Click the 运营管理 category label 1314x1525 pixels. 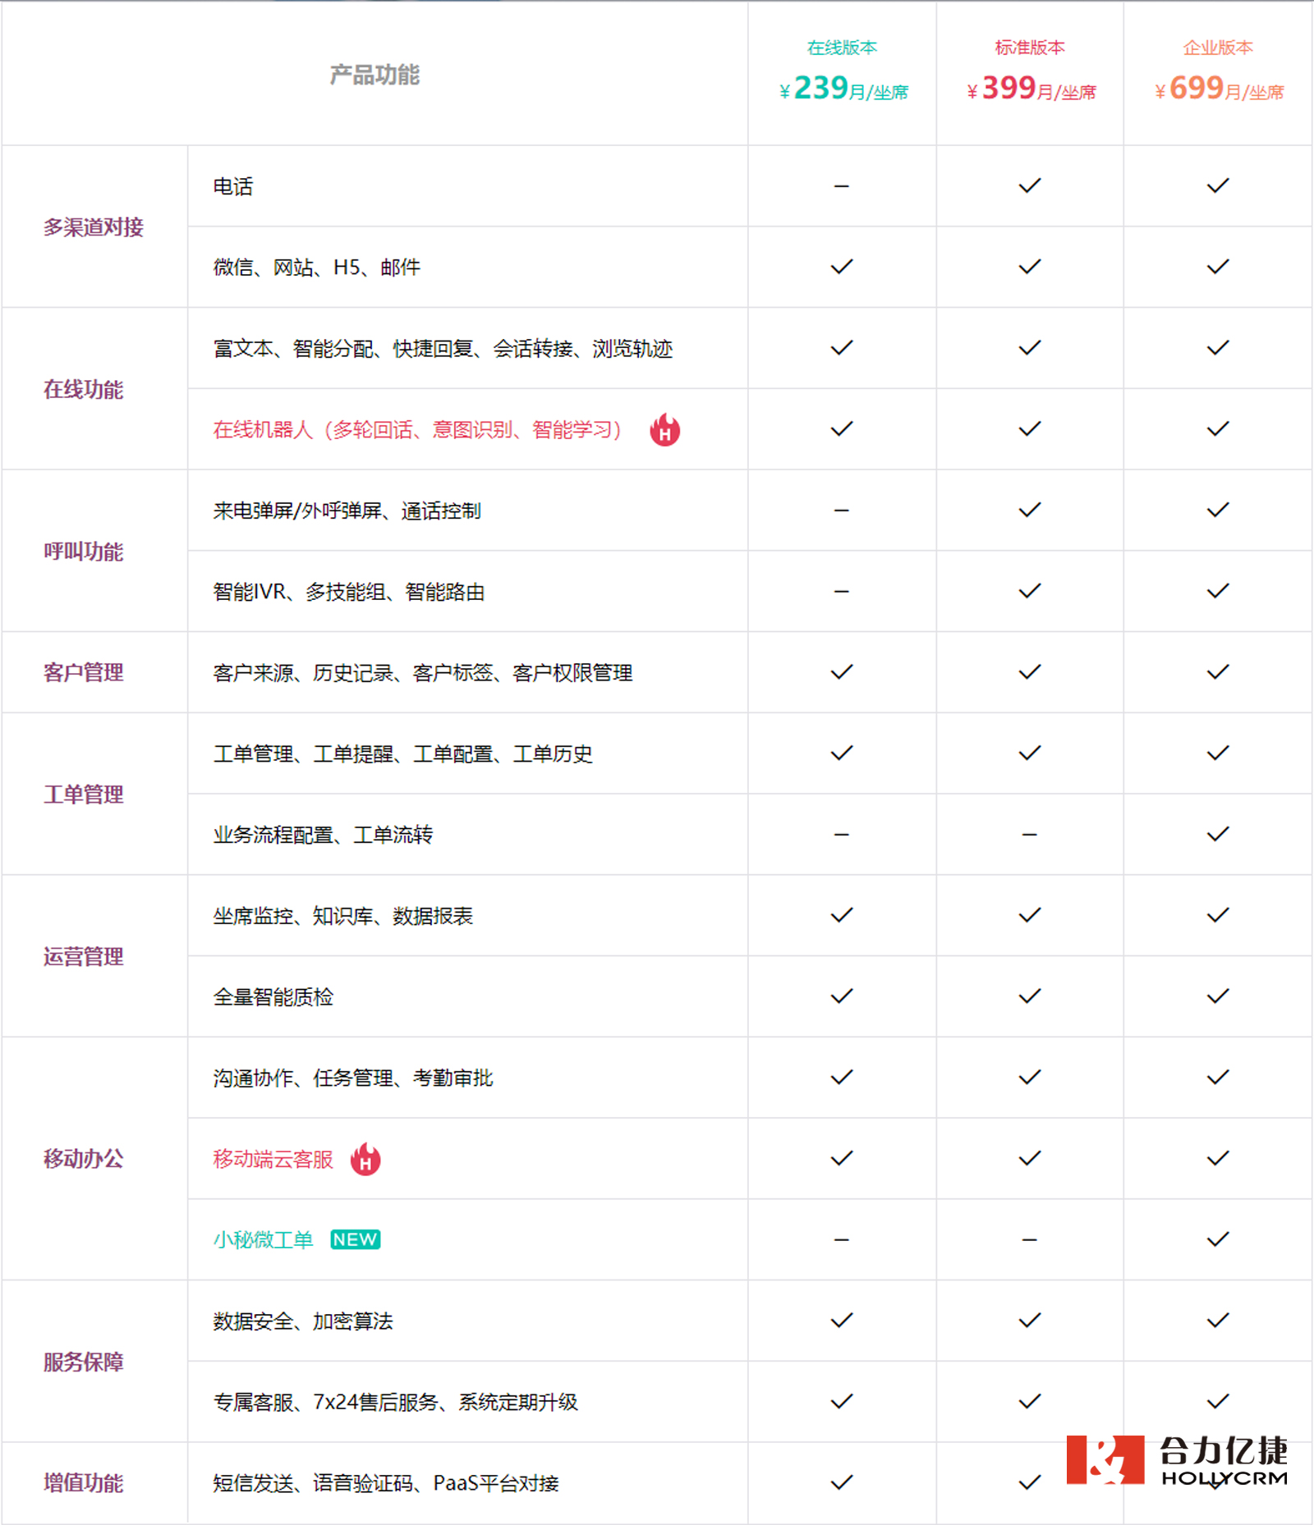click(x=83, y=956)
